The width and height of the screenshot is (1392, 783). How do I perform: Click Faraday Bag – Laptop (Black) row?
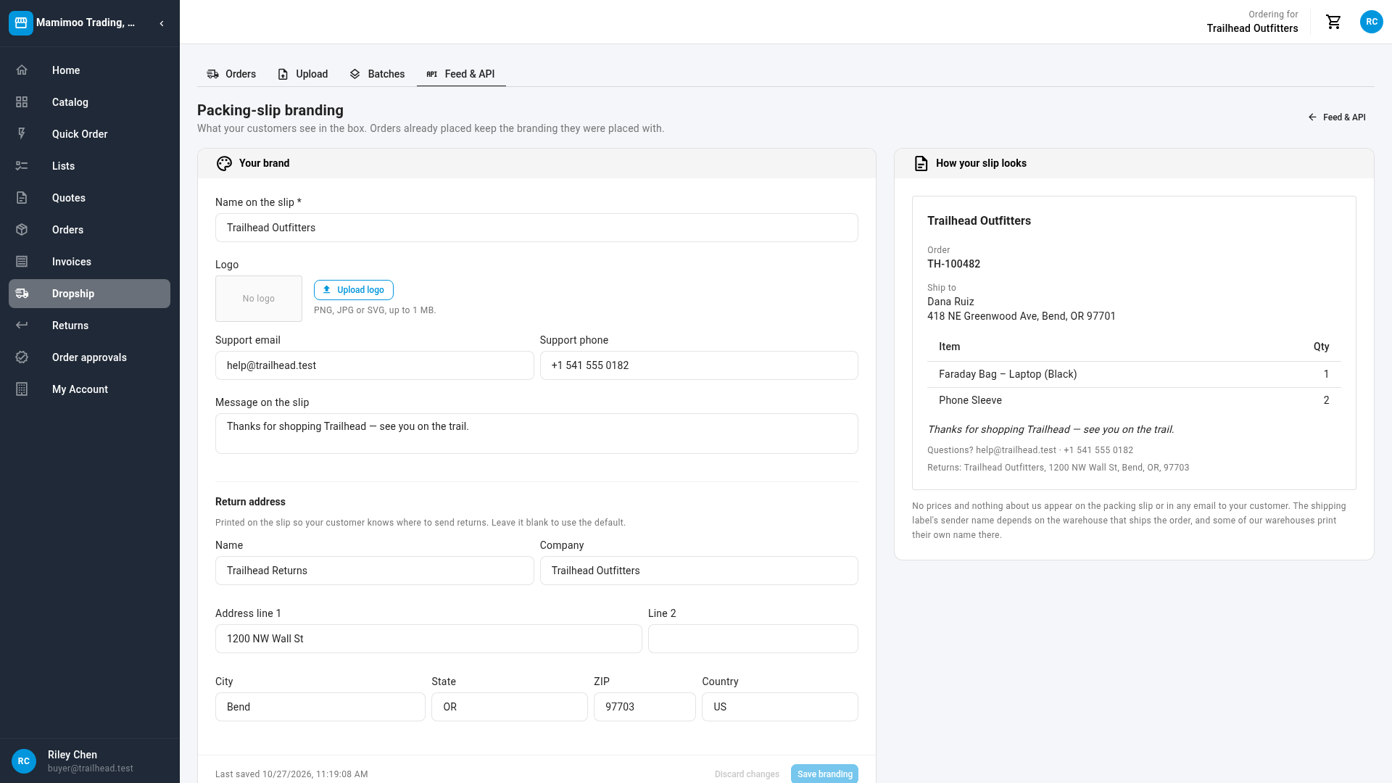pos(1134,374)
